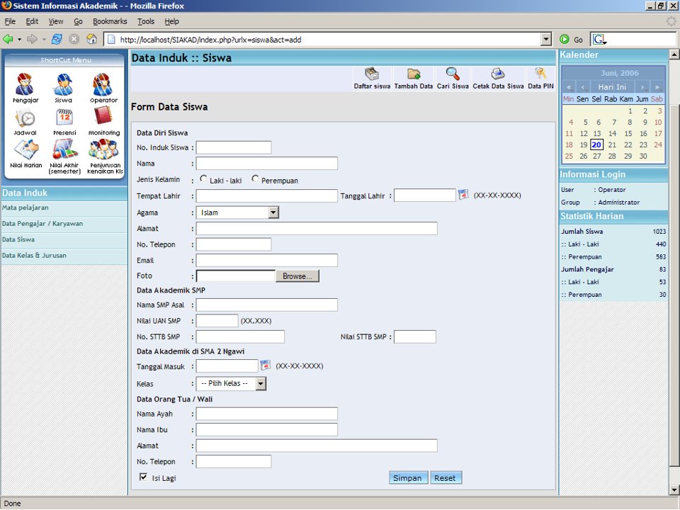The image size is (680, 510).
Task: Click the Cetak Data Siswa printer icon
Action: [498, 74]
